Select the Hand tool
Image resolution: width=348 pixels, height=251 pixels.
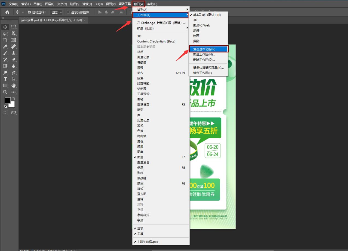14,86
